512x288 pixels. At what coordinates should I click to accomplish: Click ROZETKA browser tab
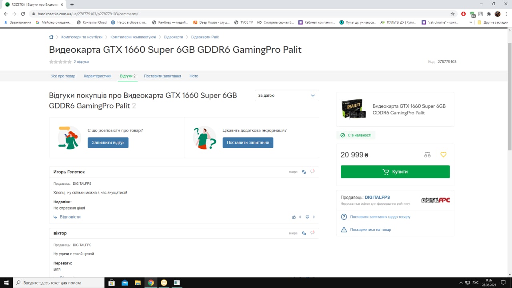(x=34, y=4)
